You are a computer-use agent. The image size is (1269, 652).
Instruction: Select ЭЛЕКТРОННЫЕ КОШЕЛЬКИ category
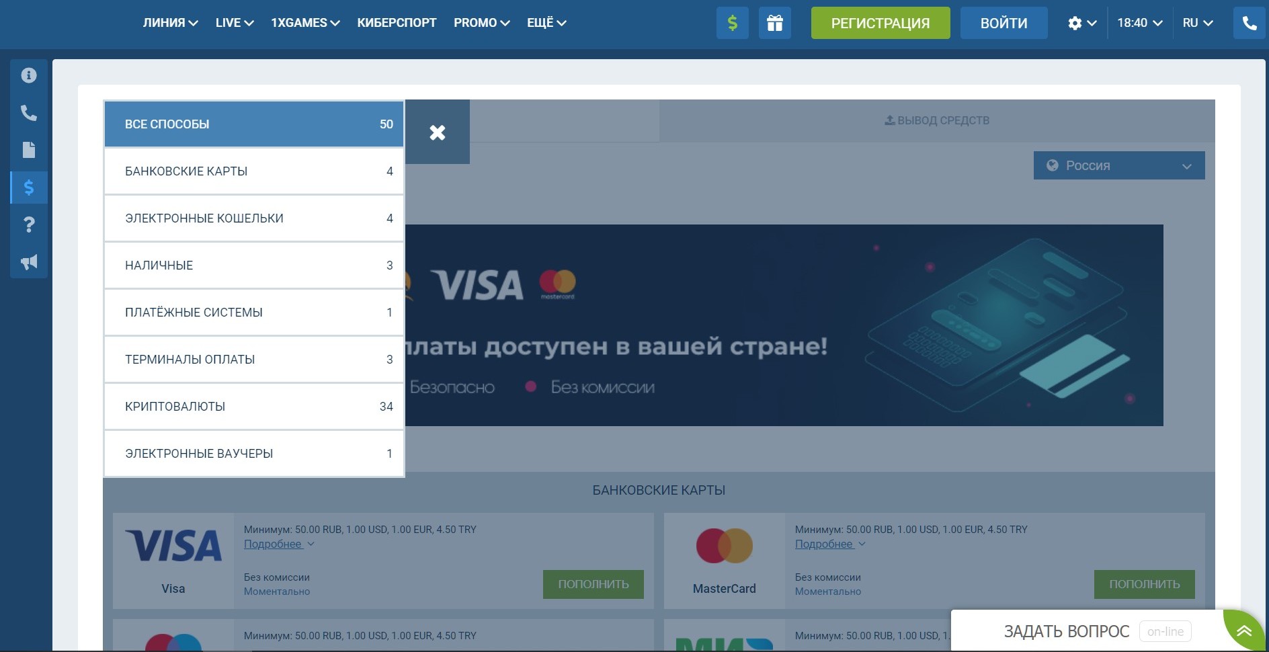[x=254, y=218]
